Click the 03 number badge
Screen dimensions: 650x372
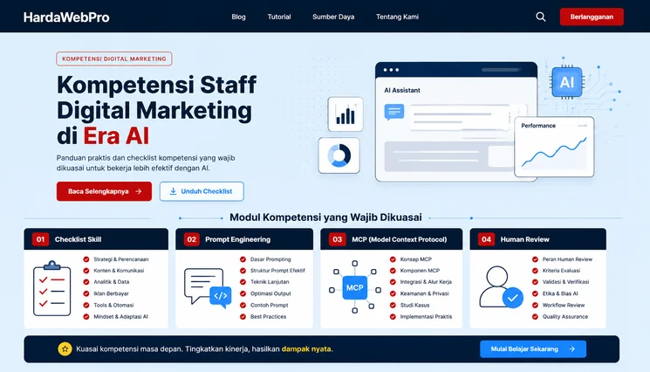338,239
